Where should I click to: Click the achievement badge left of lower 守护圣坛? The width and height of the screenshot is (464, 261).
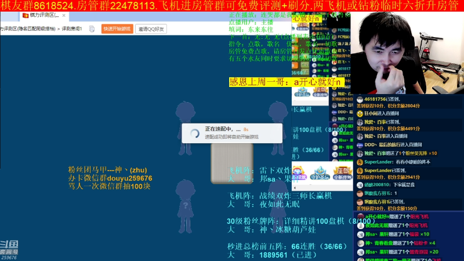[x=299, y=173]
